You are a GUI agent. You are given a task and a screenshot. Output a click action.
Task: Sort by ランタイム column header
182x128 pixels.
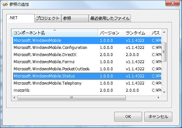[x=137, y=33]
